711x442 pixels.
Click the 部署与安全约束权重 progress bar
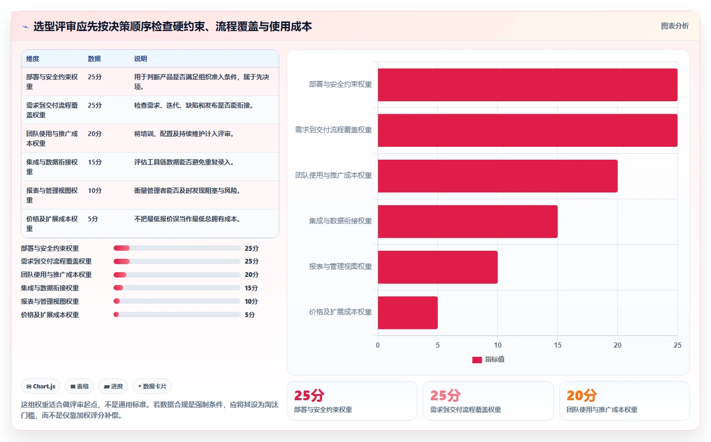(x=177, y=248)
